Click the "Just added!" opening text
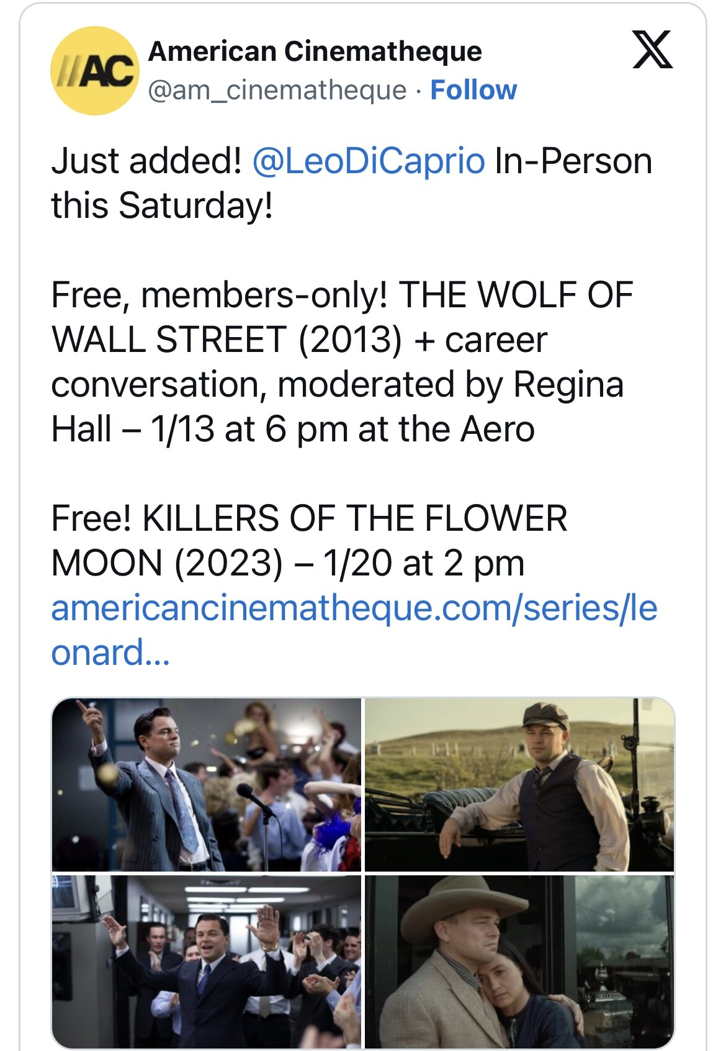The height and width of the screenshot is (1051, 726). [x=146, y=161]
